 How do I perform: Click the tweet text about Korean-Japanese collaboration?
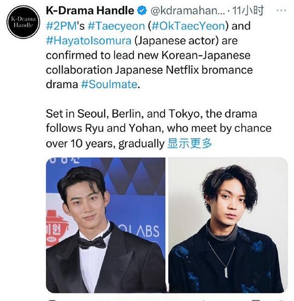pyautogui.click(x=149, y=55)
